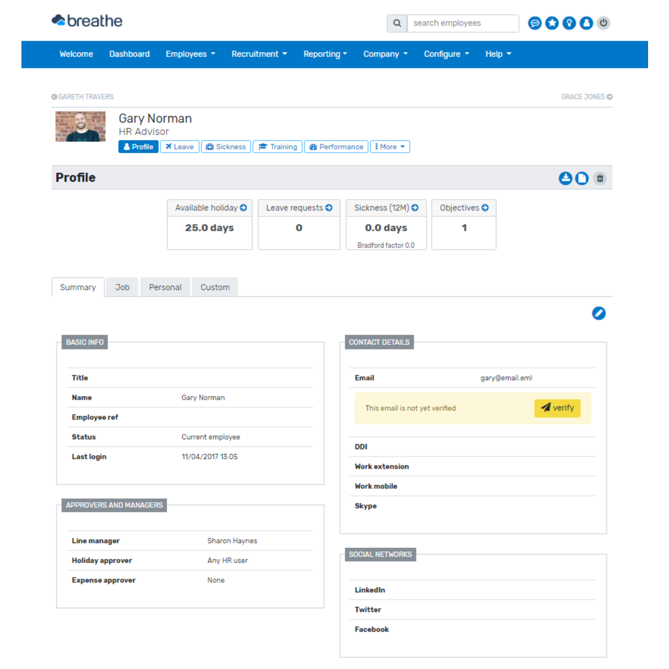Switch to the Job tab
The image size is (669, 669).
122,287
